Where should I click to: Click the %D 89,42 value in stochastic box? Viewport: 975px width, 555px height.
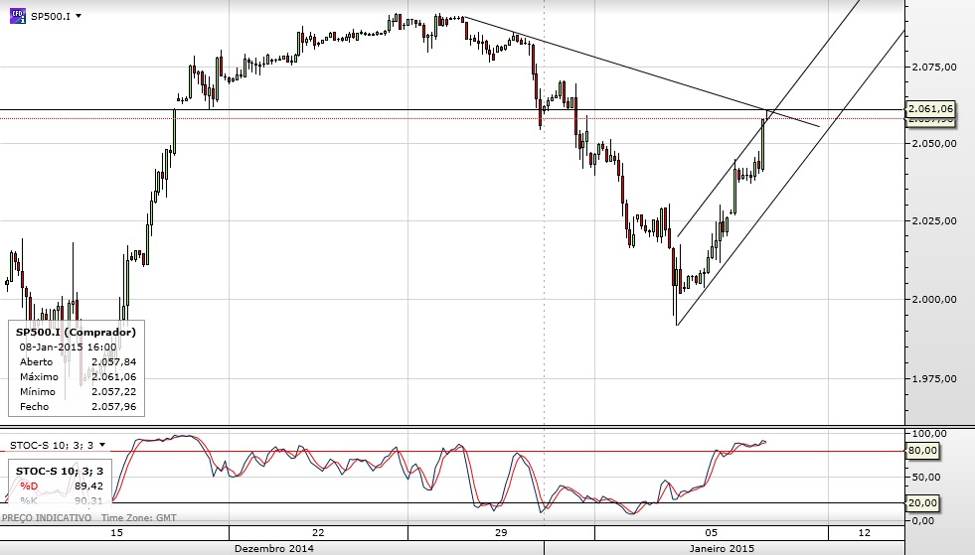[88, 486]
